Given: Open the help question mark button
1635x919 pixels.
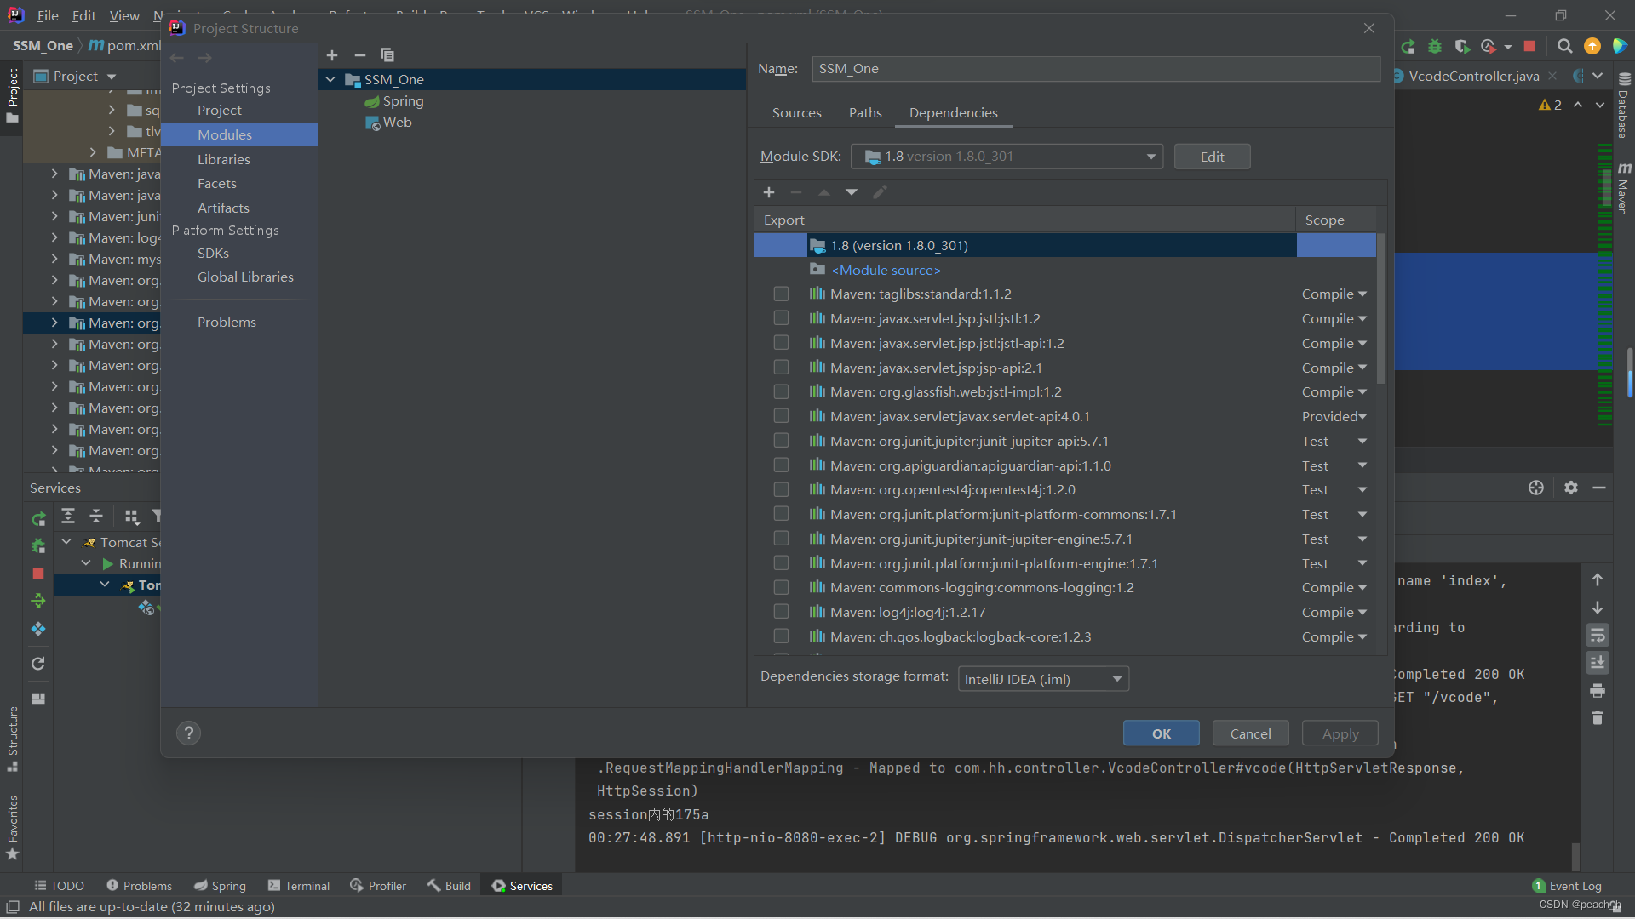Looking at the screenshot, I should point(189,733).
